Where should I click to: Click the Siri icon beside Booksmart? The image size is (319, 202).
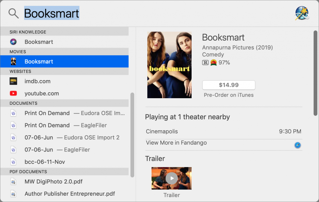click(13, 42)
